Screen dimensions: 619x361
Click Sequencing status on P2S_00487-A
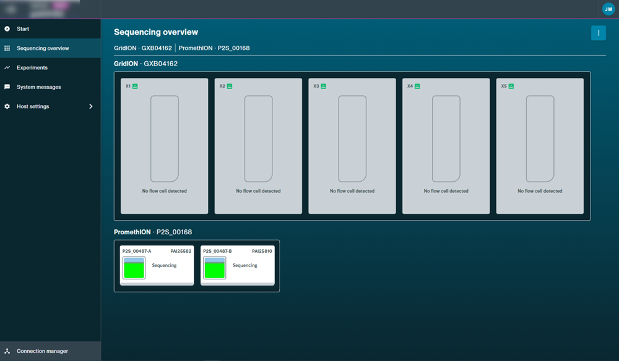(x=164, y=265)
